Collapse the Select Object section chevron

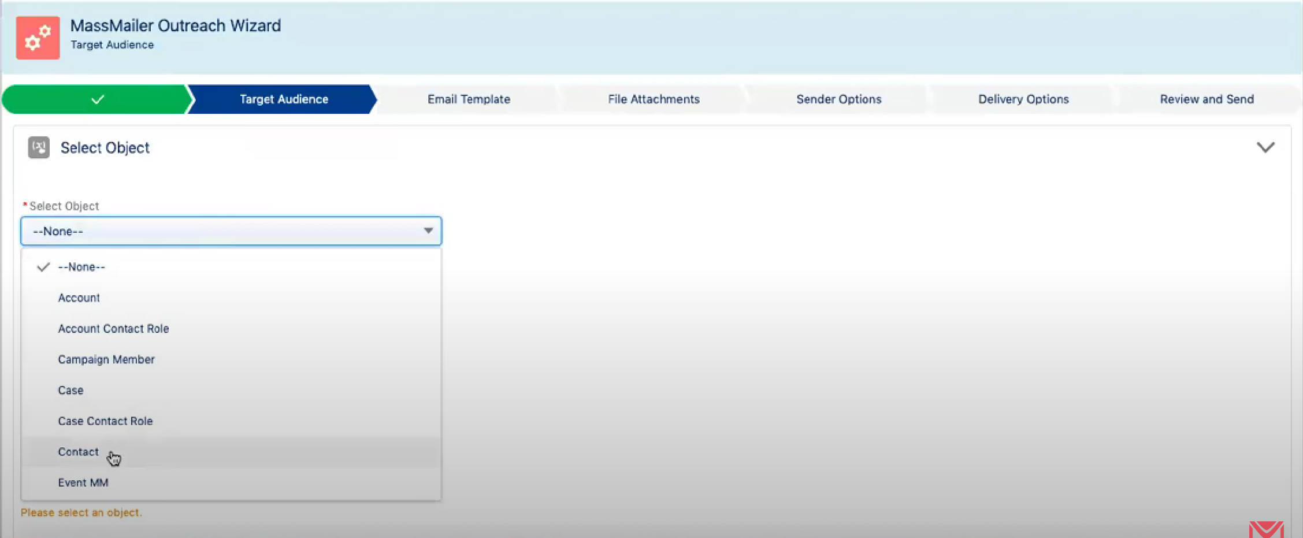point(1265,147)
